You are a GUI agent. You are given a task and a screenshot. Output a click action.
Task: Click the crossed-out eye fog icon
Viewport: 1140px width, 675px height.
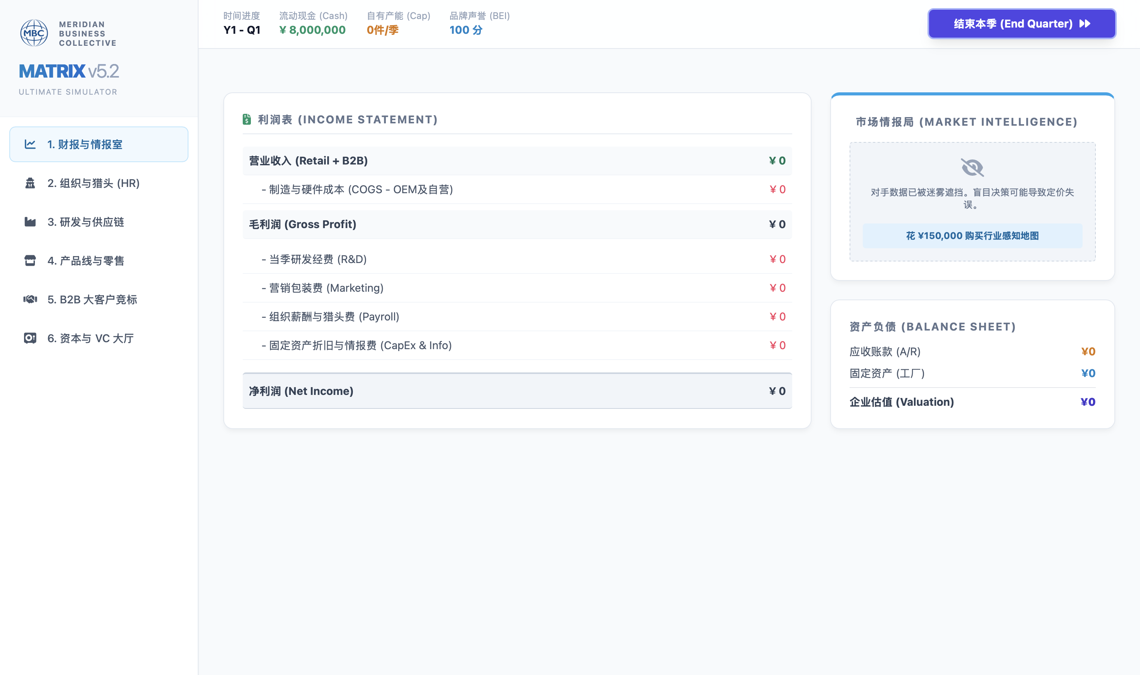pyautogui.click(x=972, y=167)
